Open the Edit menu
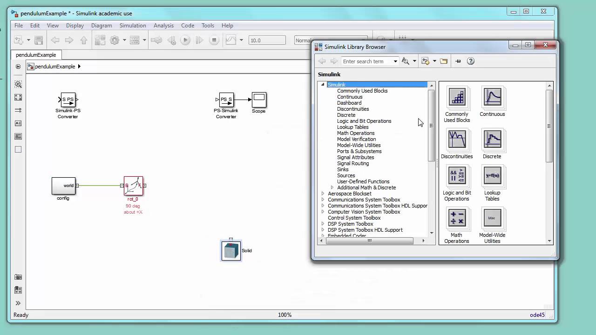 pyautogui.click(x=35, y=26)
